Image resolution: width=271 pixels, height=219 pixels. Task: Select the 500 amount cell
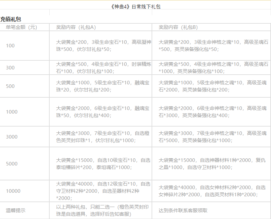[10, 86]
